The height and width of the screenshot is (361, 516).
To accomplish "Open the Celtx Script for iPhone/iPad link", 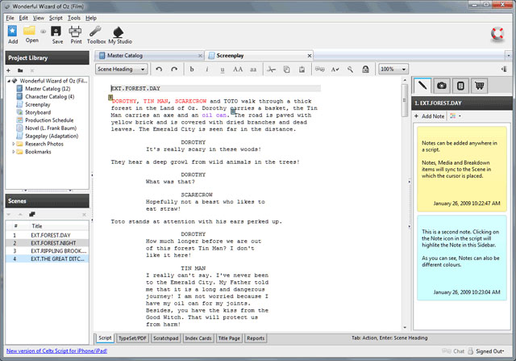I will tap(56, 351).
